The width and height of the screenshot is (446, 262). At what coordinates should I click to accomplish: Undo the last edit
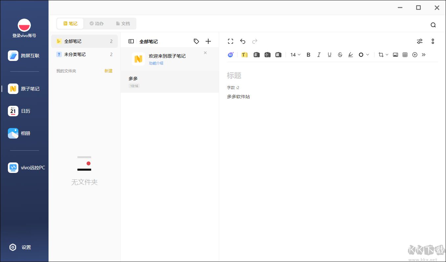point(243,41)
